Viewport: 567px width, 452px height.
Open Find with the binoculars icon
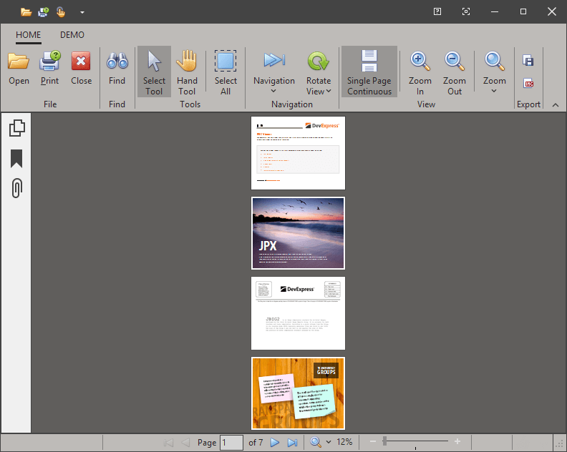click(117, 62)
